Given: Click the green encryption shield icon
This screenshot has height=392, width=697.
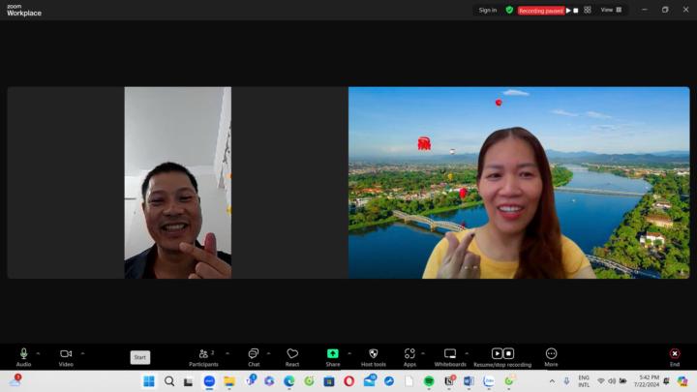Looking at the screenshot, I should tap(509, 10).
